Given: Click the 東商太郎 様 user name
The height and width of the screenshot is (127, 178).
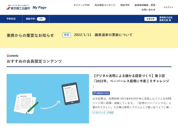Looking at the screenshot, I should coord(165,20).
